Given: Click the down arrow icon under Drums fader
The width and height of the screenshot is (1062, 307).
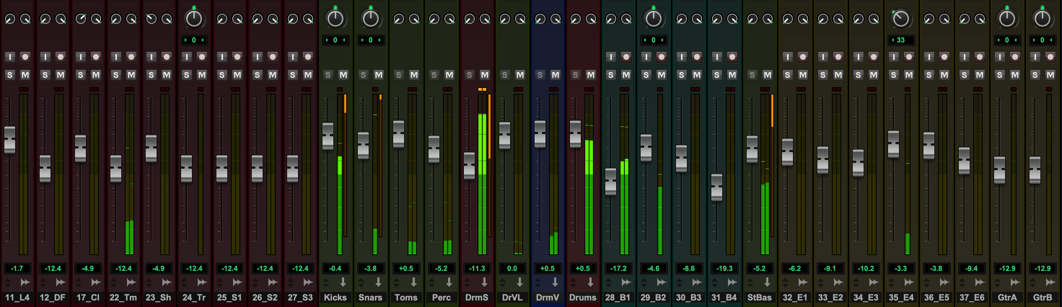Looking at the screenshot, I should (591, 282).
